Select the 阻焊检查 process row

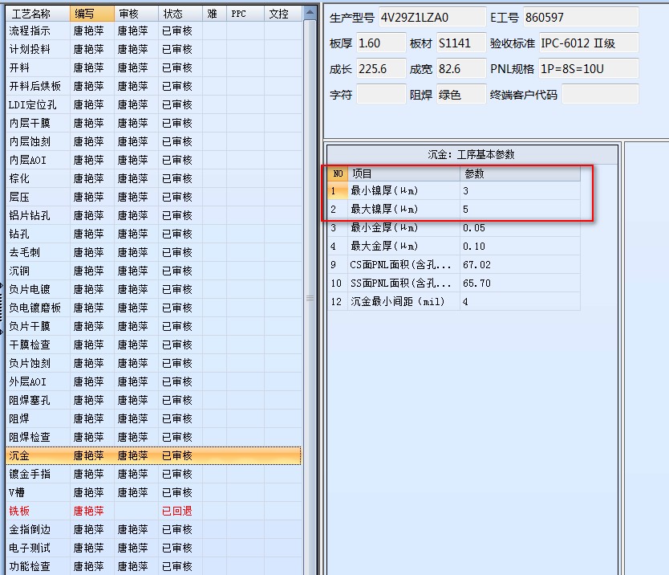tap(154, 437)
